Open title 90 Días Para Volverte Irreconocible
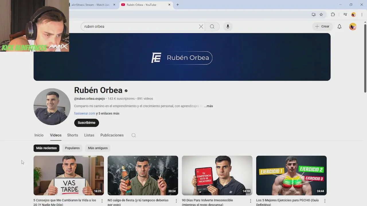367x206 pixels. (207, 202)
